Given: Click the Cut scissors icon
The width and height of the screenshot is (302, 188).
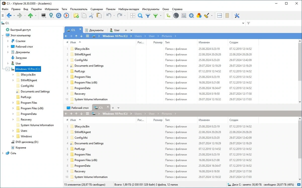Looking at the screenshot, I should click(x=91, y=16).
